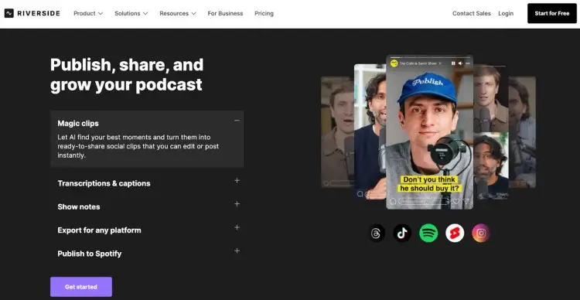Screen dimensions: 580x300
Task: Go to For Business page
Action: pos(225,13)
